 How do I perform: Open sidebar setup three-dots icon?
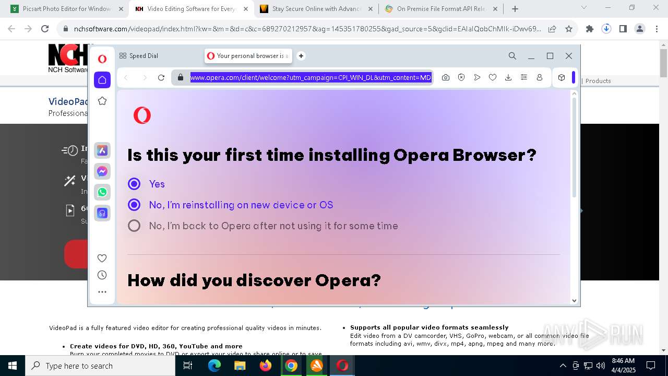pyautogui.click(x=102, y=292)
